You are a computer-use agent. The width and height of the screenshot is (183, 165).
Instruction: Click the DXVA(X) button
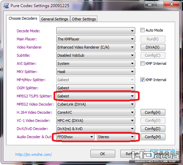[153, 47]
